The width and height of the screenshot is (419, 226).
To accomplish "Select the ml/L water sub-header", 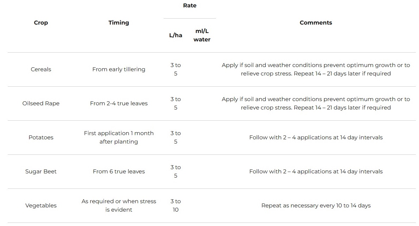I will [x=202, y=35].
